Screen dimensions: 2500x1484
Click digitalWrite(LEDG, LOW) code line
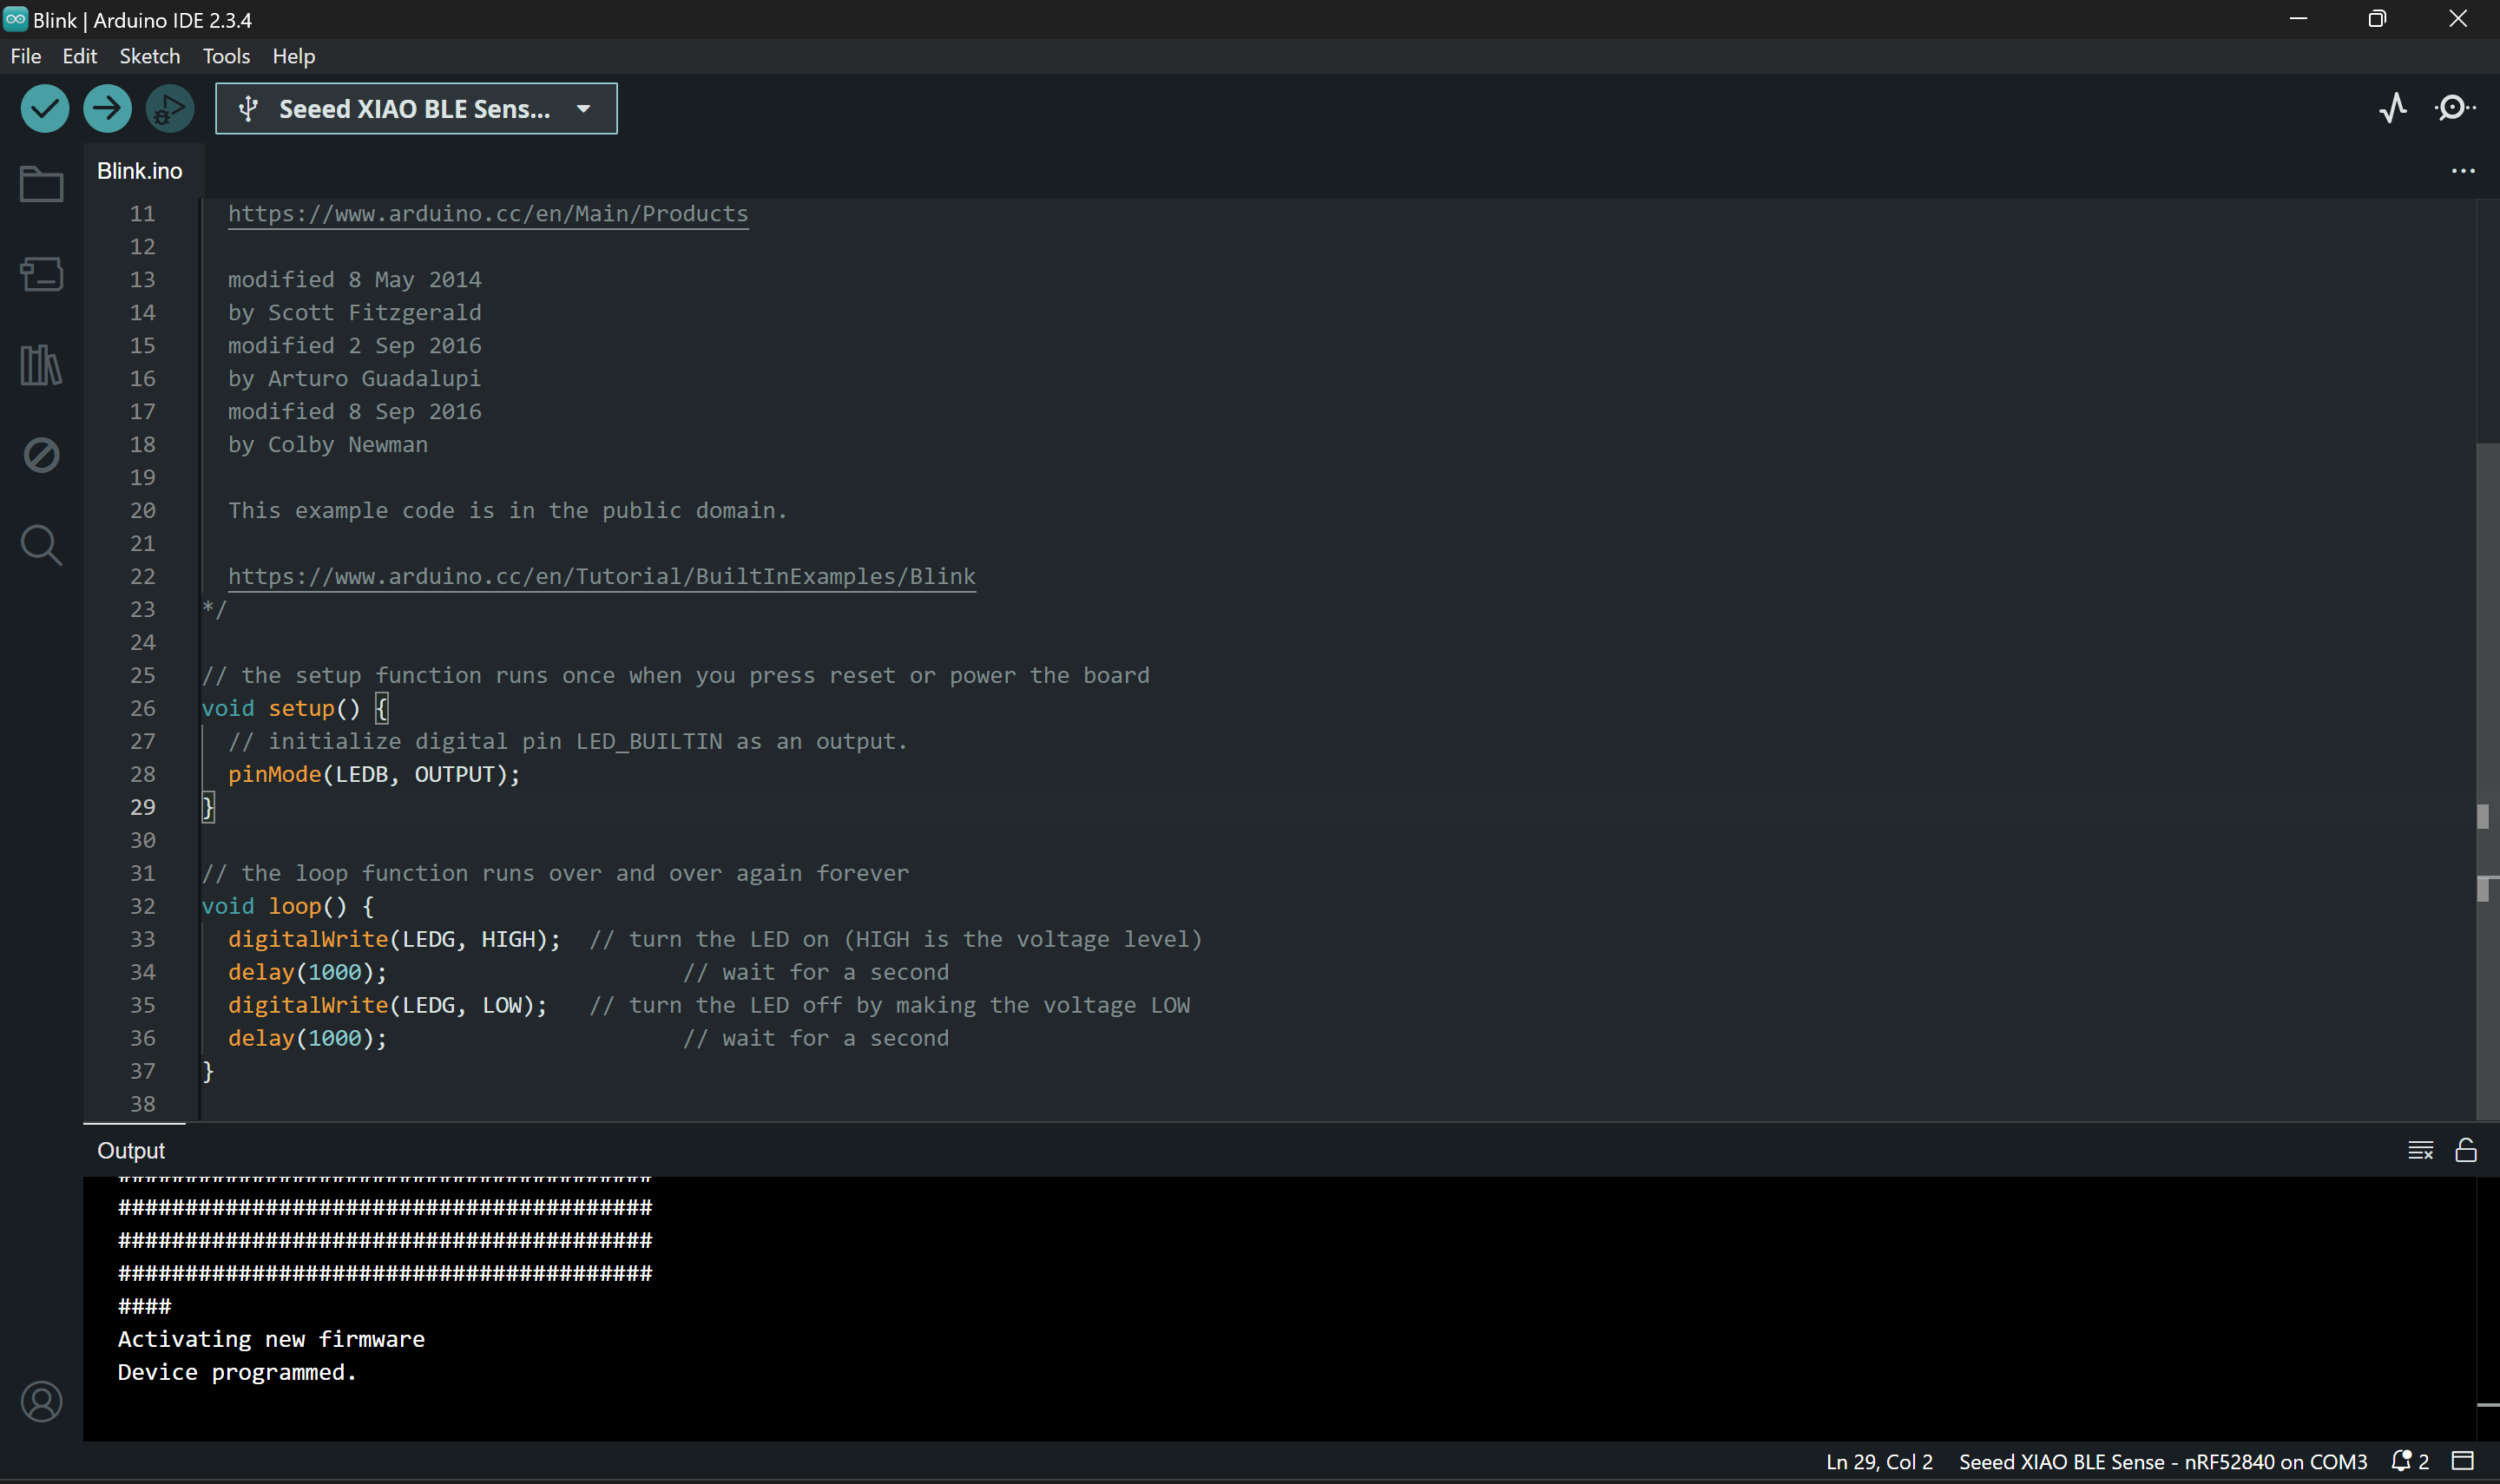click(388, 1006)
